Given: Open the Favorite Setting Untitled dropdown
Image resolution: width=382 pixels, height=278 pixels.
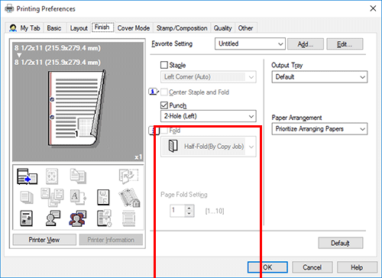Looking at the screenshot, I should [x=250, y=44].
